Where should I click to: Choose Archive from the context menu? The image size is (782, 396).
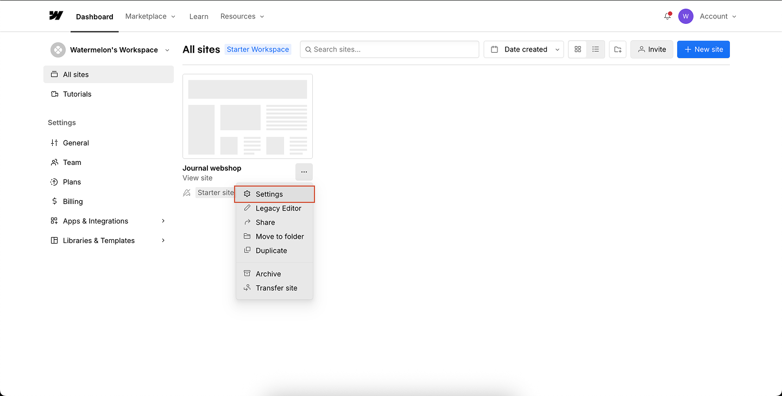[x=274, y=274]
